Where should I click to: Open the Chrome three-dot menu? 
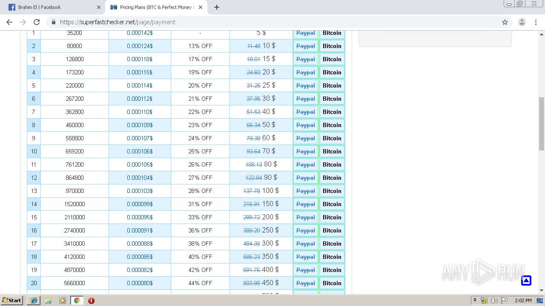[x=536, y=22]
